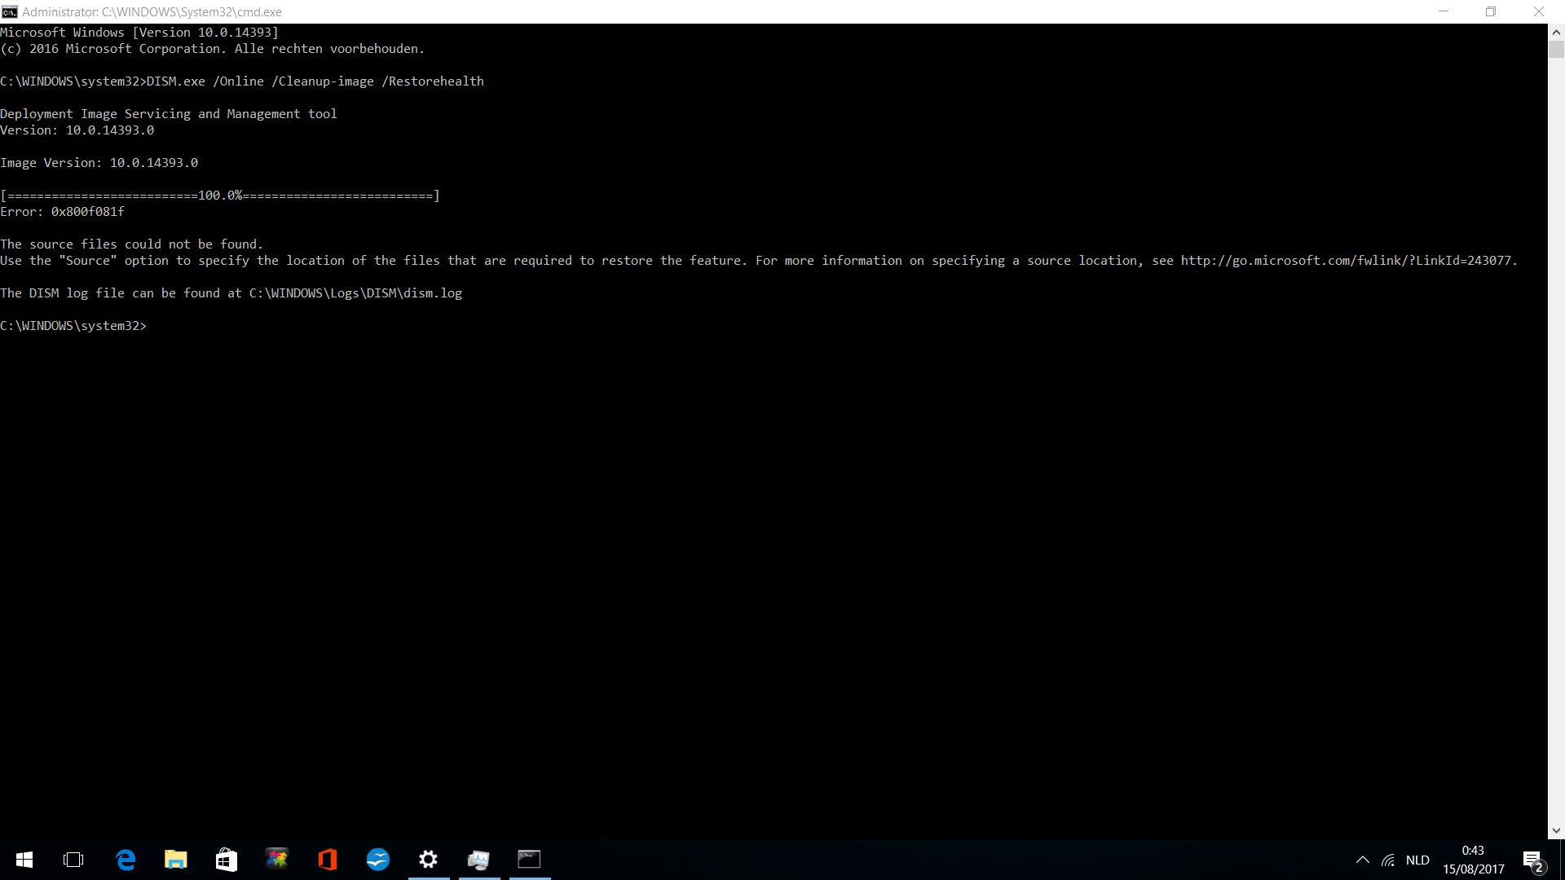Click the scrollbar down arrow in console

[x=1556, y=831]
